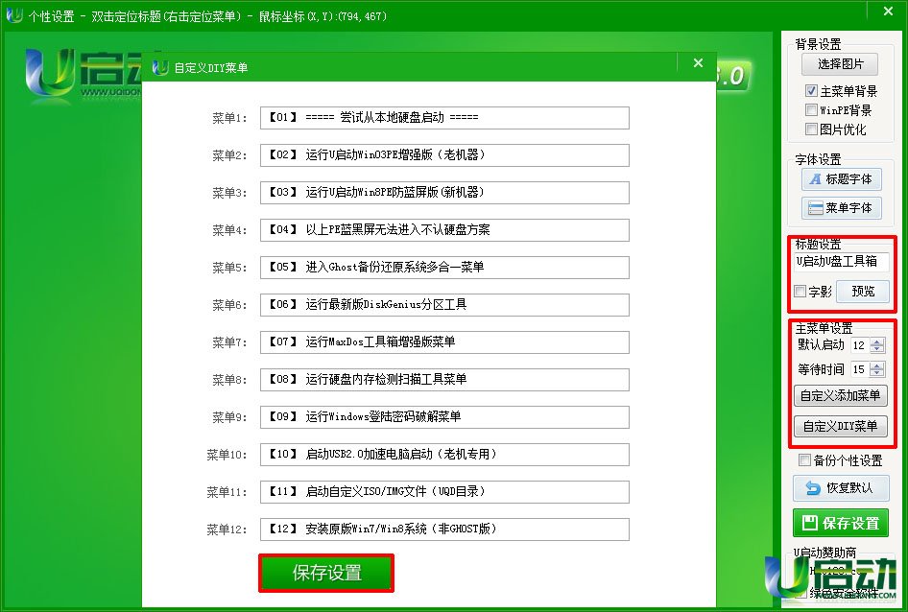
Task: Select the 菜单3 field for Win8PE防蓝屏版
Action: pyautogui.click(x=444, y=193)
